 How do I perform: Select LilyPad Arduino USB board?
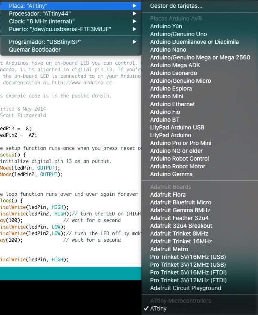pyautogui.click(x=177, y=127)
